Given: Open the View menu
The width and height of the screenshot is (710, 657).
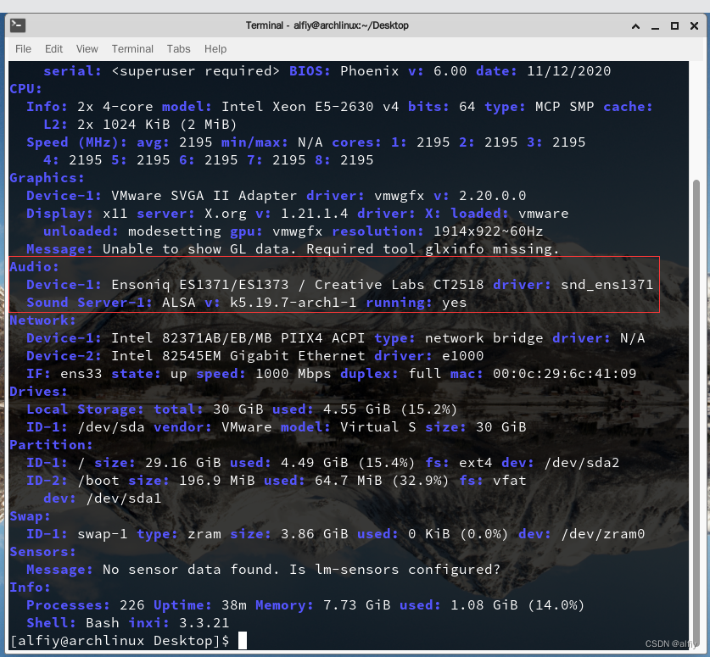Looking at the screenshot, I should (x=87, y=48).
